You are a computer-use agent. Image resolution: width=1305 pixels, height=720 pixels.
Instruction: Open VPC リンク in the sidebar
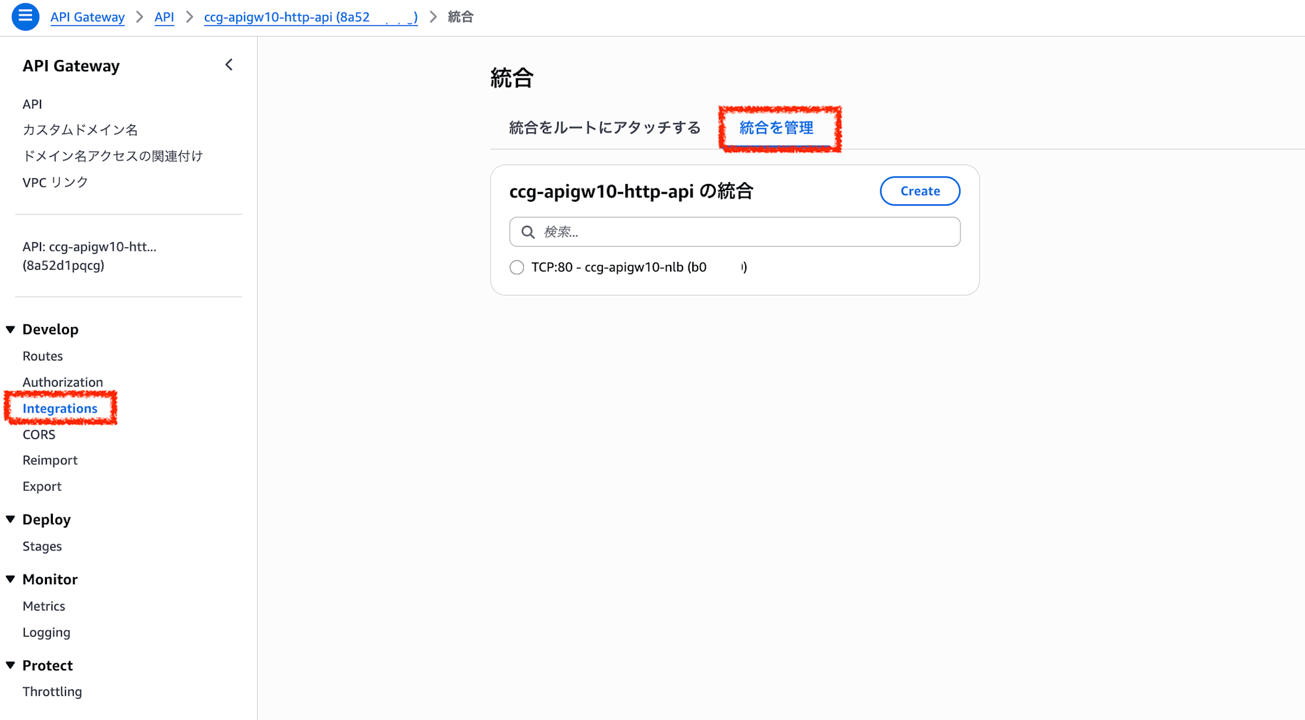55,183
